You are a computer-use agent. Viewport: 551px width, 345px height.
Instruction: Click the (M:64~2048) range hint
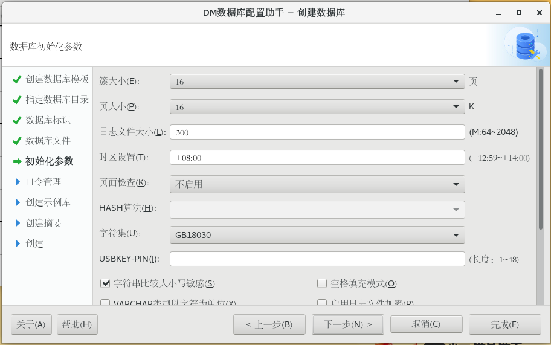point(494,132)
